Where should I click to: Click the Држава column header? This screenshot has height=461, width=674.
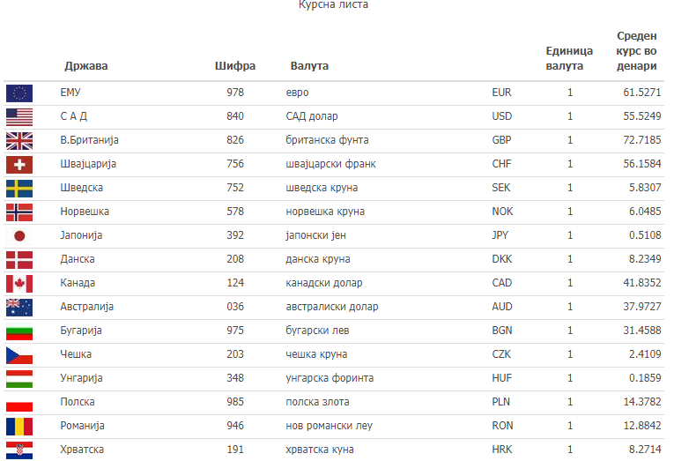pos(86,66)
